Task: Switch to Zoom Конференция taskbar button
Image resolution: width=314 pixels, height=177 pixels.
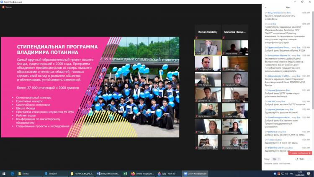Action: [196, 174]
